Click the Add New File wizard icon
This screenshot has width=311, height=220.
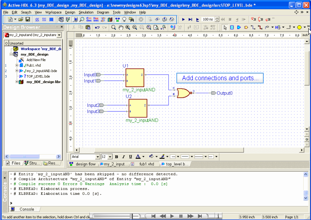(22, 60)
